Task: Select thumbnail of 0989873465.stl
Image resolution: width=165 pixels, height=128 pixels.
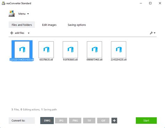Action: click(94, 50)
